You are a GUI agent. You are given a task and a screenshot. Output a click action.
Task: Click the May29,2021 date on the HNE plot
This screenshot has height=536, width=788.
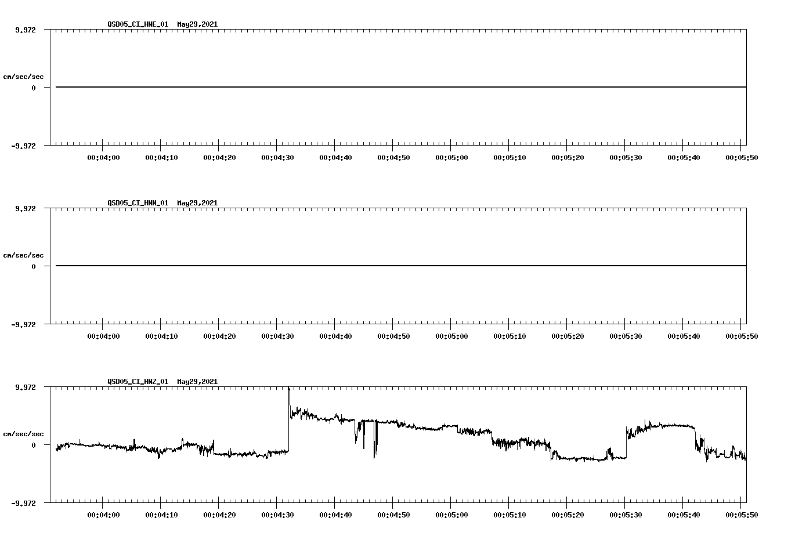point(197,25)
